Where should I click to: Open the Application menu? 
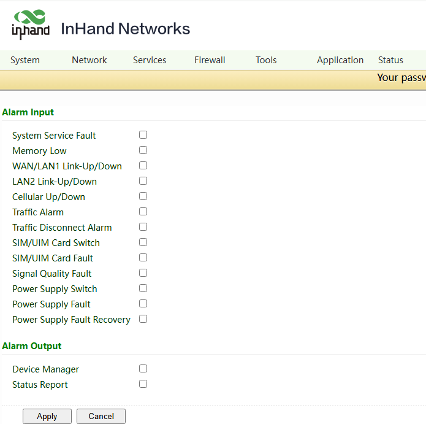click(x=340, y=60)
